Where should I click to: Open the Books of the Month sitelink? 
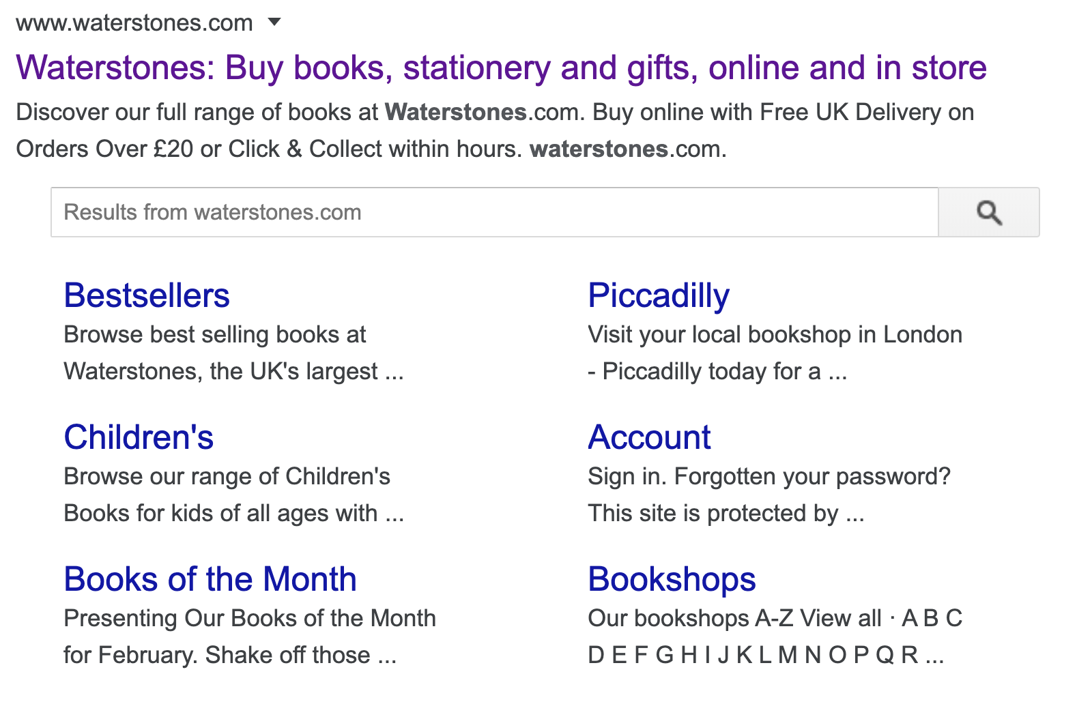coord(210,580)
